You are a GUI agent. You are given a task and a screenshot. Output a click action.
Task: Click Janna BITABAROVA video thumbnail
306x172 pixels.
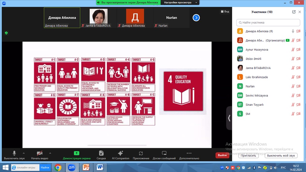[99, 18]
